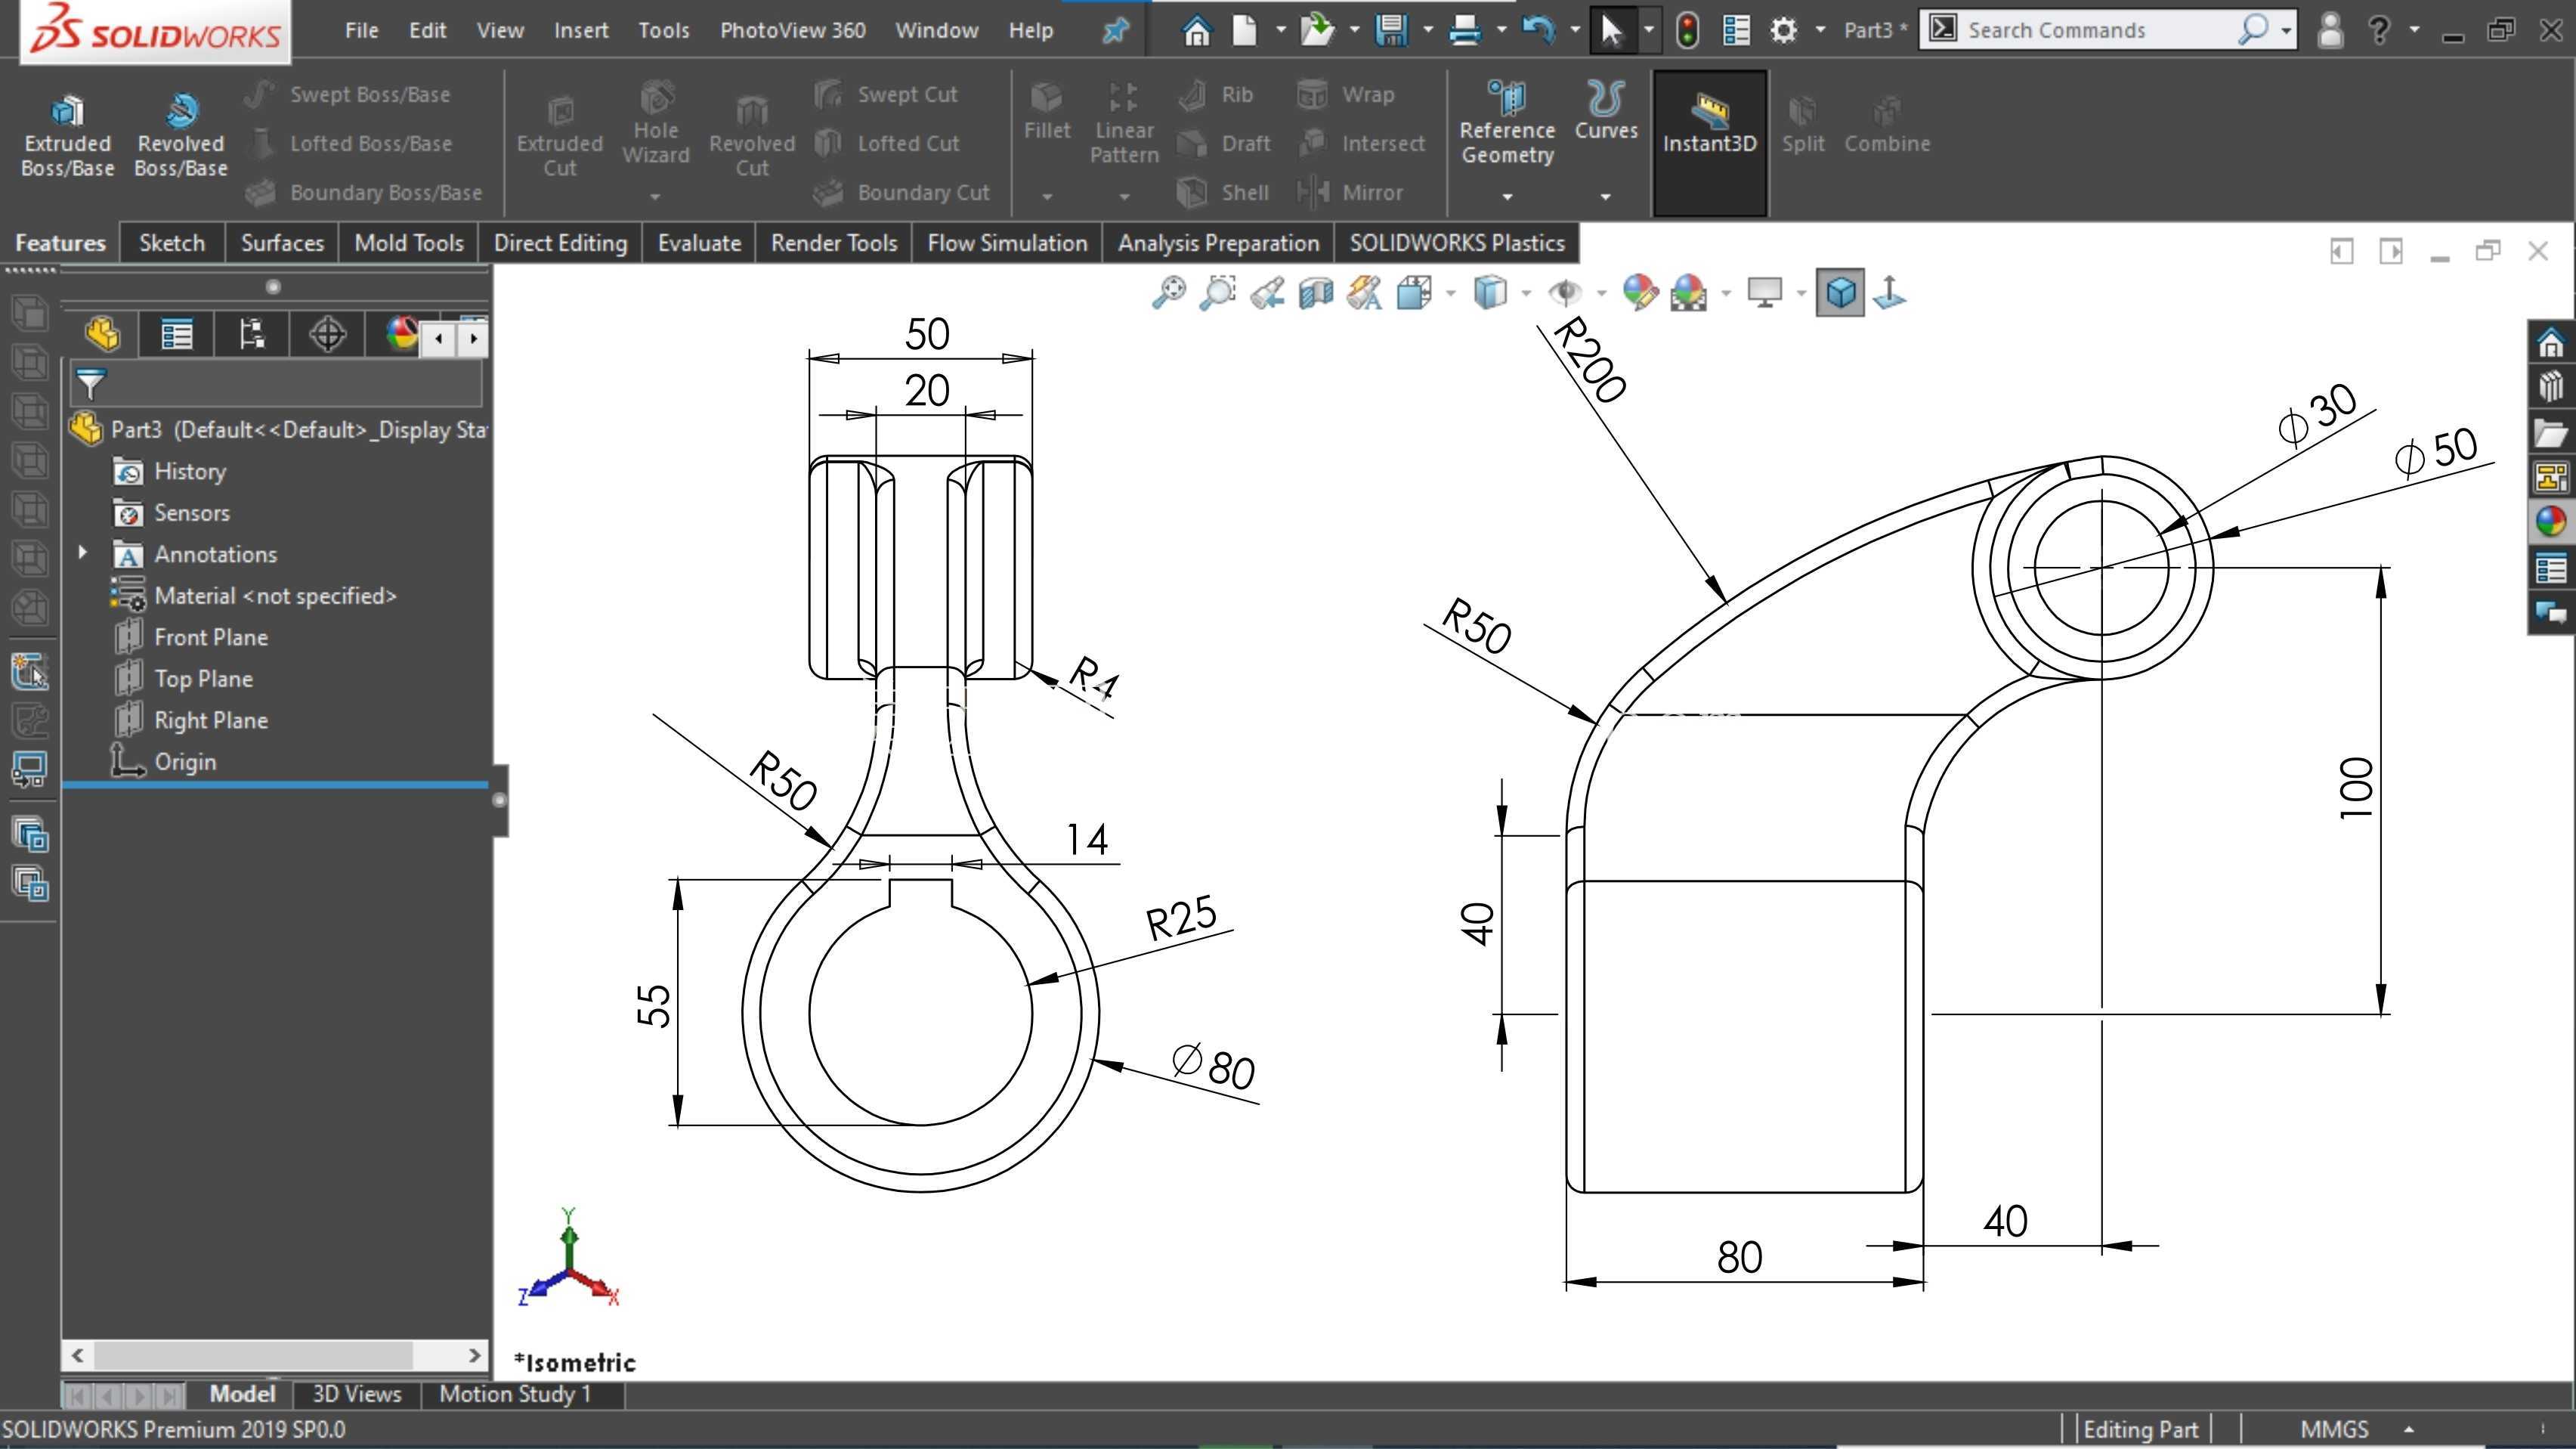Click the pin icon next to Help
This screenshot has height=1449, width=2576.
[1115, 30]
